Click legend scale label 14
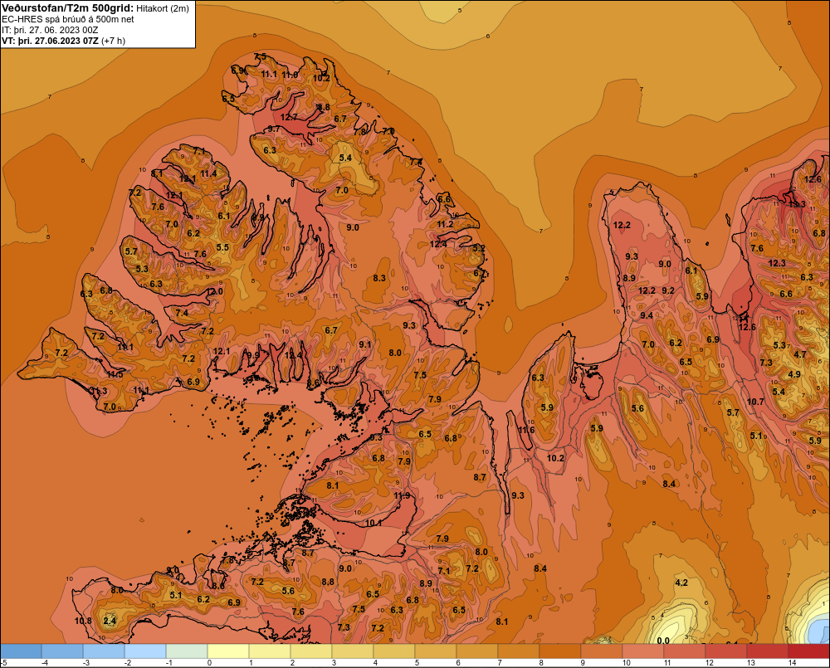 click(793, 663)
